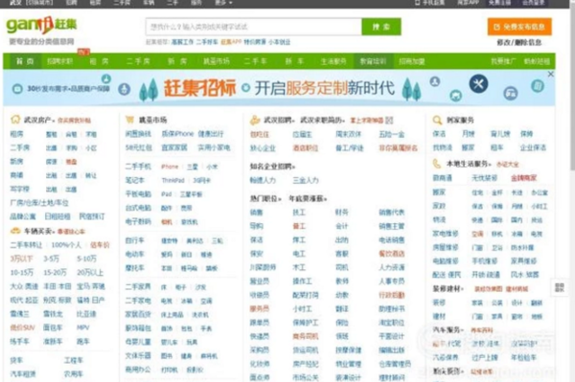The image size is (575, 382).
Task: Open the 五险一金 link
Action: 392,134
